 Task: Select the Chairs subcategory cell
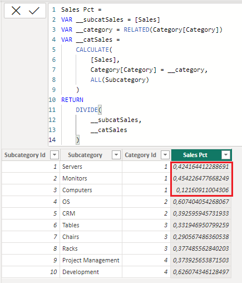click(x=91, y=237)
